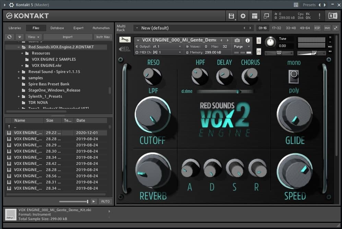Toggle the aux sends view

[x=327, y=28]
